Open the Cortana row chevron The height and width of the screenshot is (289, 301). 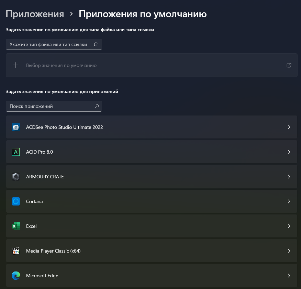click(289, 201)
